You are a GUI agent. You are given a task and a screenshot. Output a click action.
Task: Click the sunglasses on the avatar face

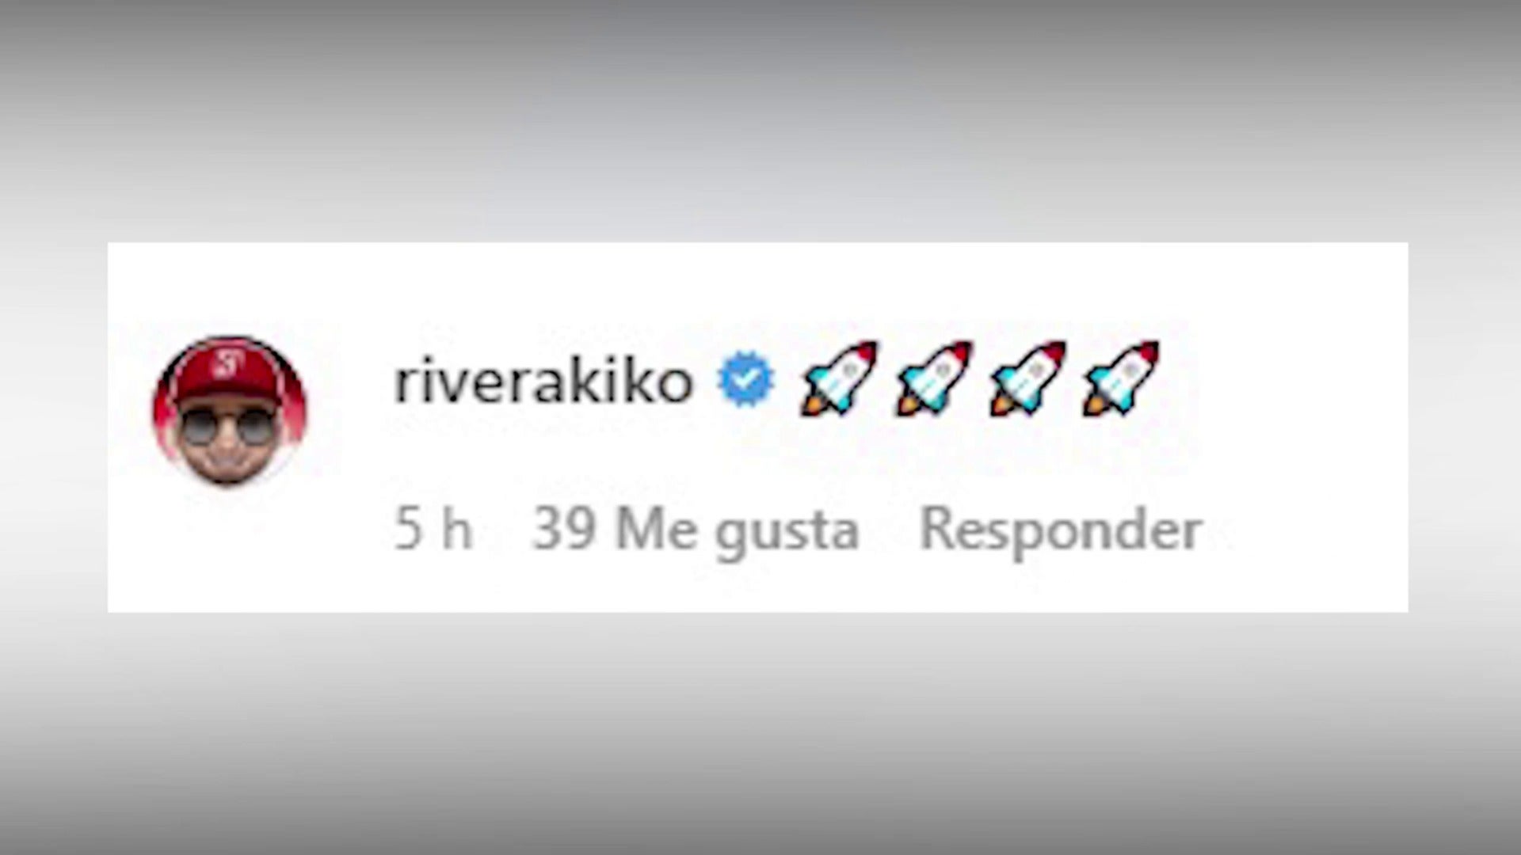(229, 430)
